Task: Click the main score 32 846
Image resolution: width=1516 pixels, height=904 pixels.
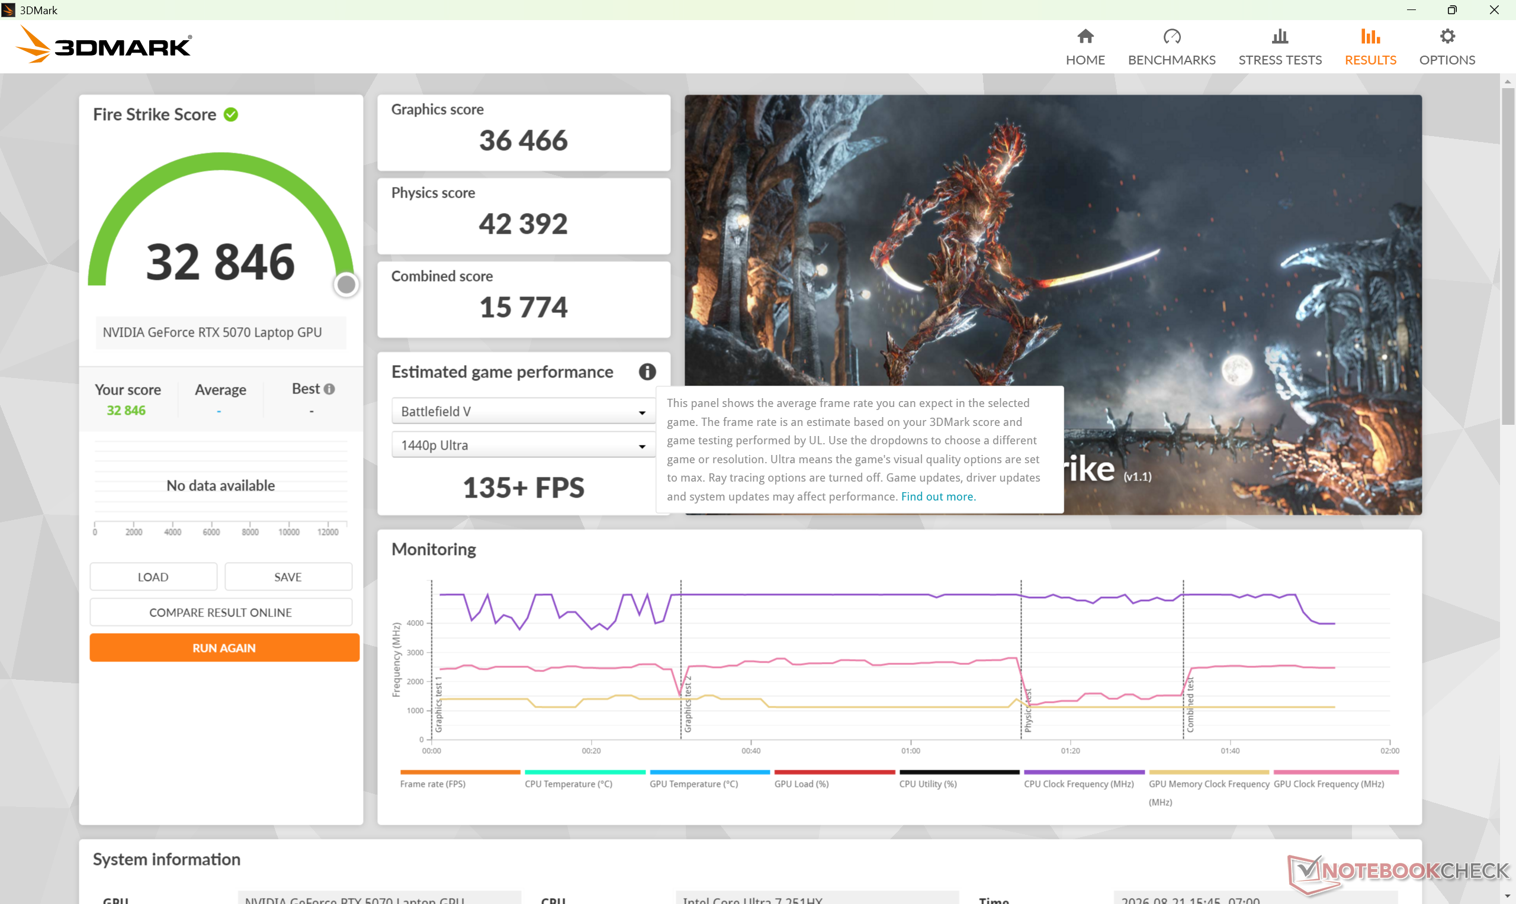Action: [221, 262]
